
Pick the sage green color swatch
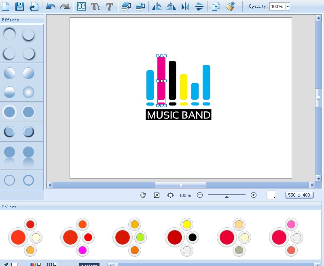(239, 250)
